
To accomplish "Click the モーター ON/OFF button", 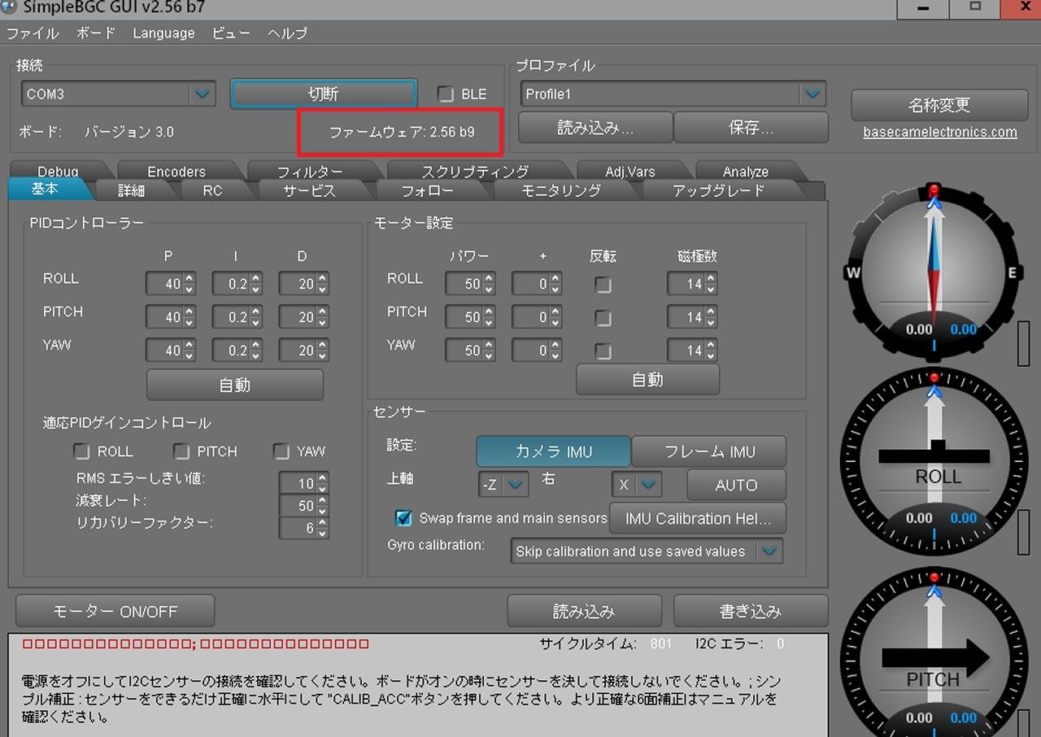I will click(114, 611).
